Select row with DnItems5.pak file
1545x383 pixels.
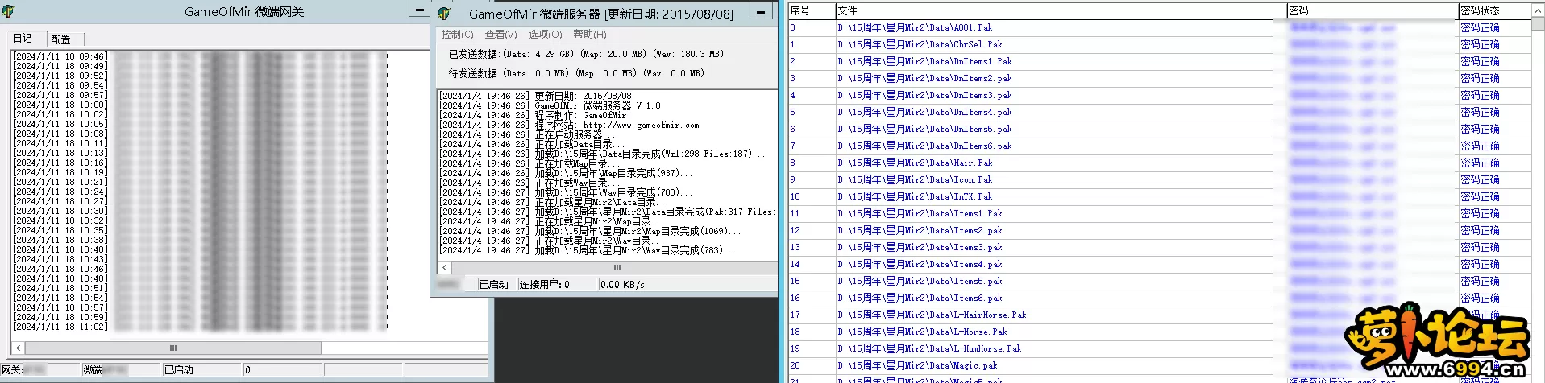(1159, 129)
